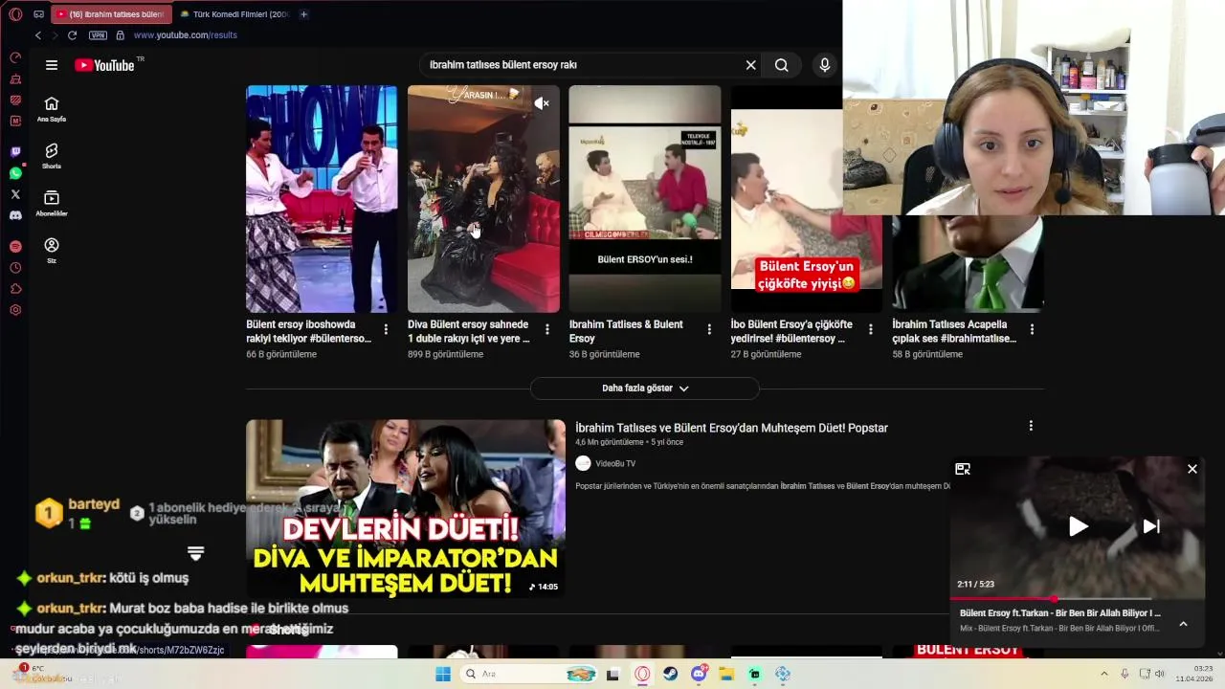This screenshot has height=689, width=1225.
Task: Open File Explorer from the taskbar
Action: point(726,674)
